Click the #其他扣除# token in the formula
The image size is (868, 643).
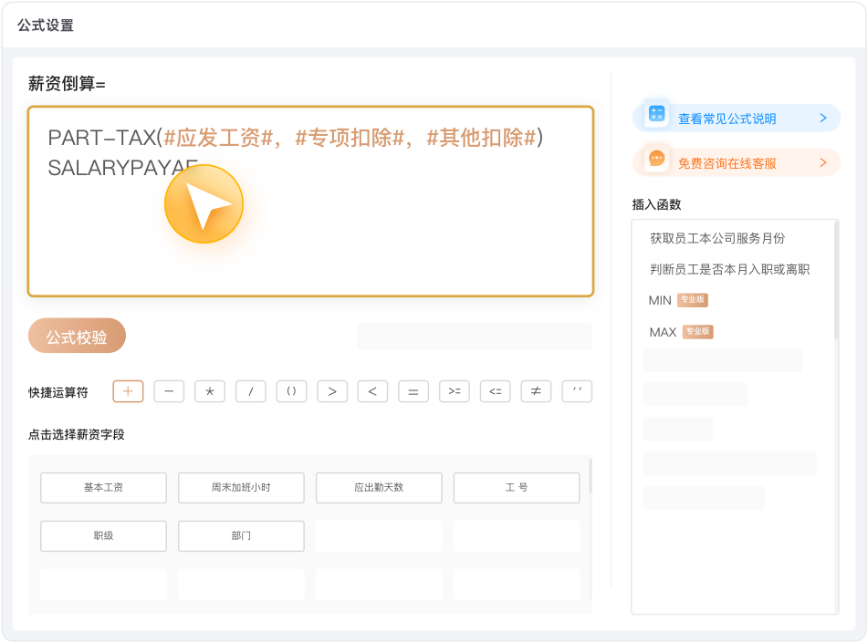482,138
